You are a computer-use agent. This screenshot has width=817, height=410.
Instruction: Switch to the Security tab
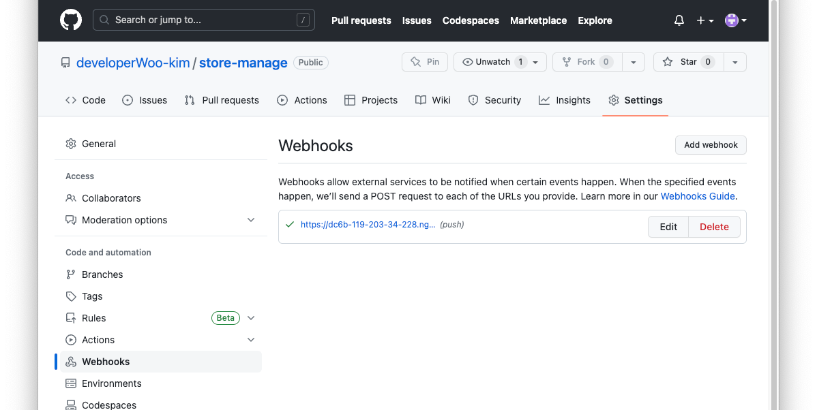point(494,100)
